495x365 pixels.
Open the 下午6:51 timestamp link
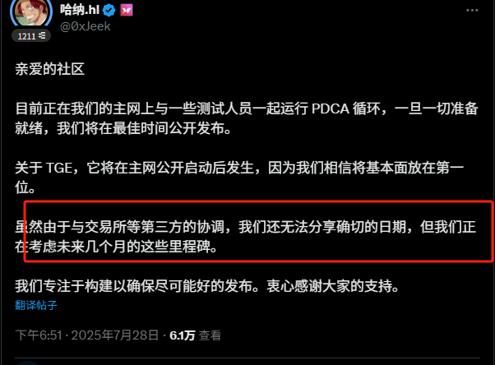pyautogui.click(x=39, y=335)
